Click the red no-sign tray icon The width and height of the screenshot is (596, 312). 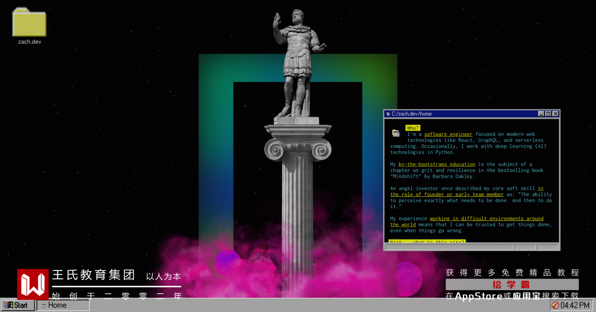click(x=555, y=305)
